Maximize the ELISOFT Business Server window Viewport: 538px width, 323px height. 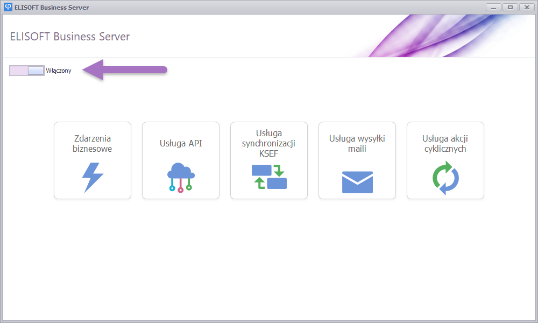point(509,8)
